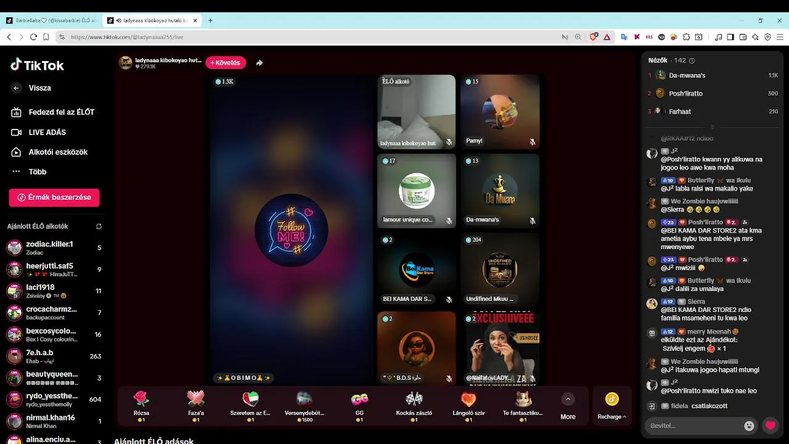This screenshot has width=789, height=444.
Task: Expand the Recharge menu
Action: click(611, 406)
